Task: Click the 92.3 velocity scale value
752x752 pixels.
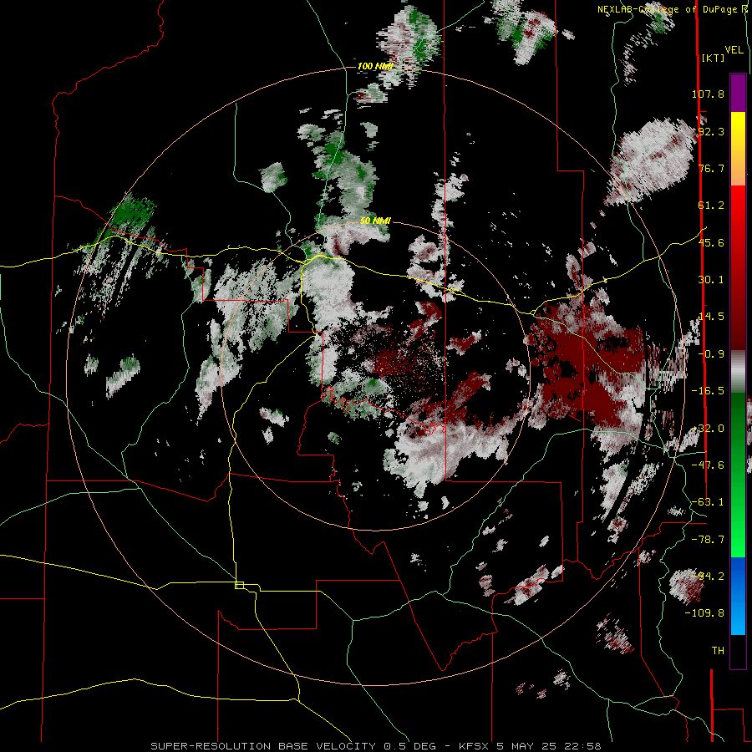Action: 711,131
